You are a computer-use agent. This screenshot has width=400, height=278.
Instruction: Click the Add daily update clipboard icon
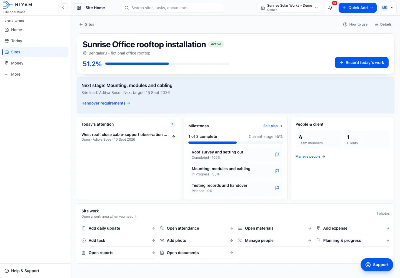click(x=84, y=228)
